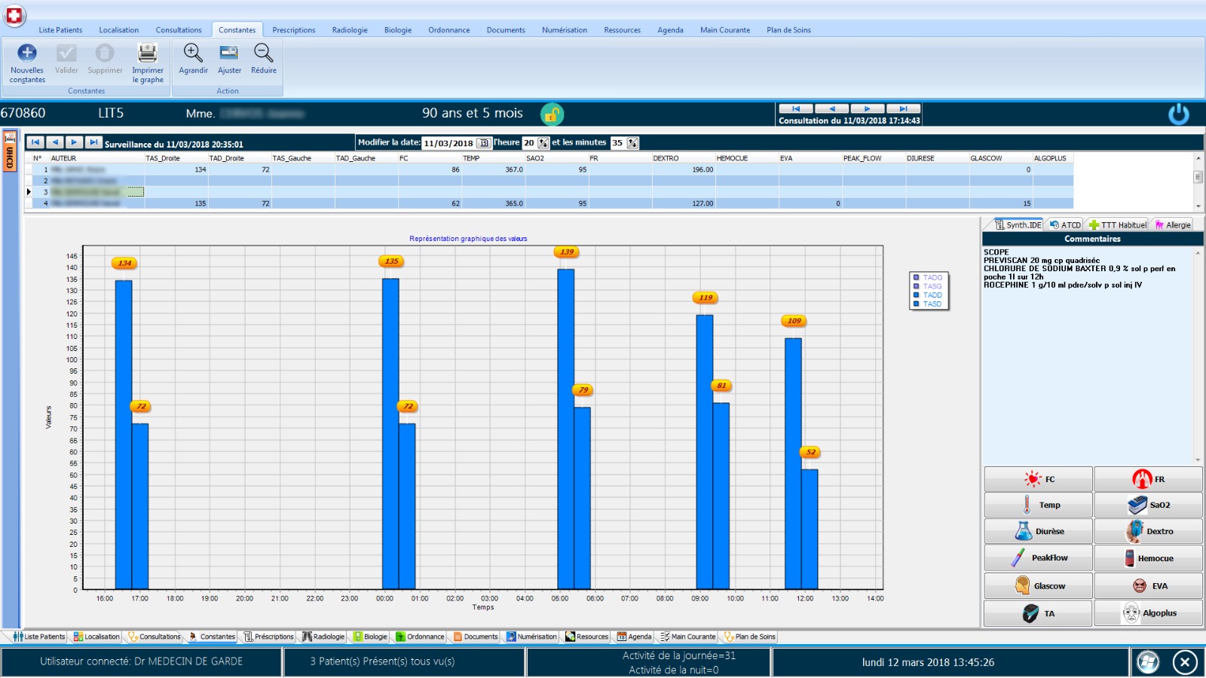Image resolution: width=1206 pixels, height=678 pixels.
Task: Click the Windows logo icon in status bar
Action: click(x=1148, y=662)
